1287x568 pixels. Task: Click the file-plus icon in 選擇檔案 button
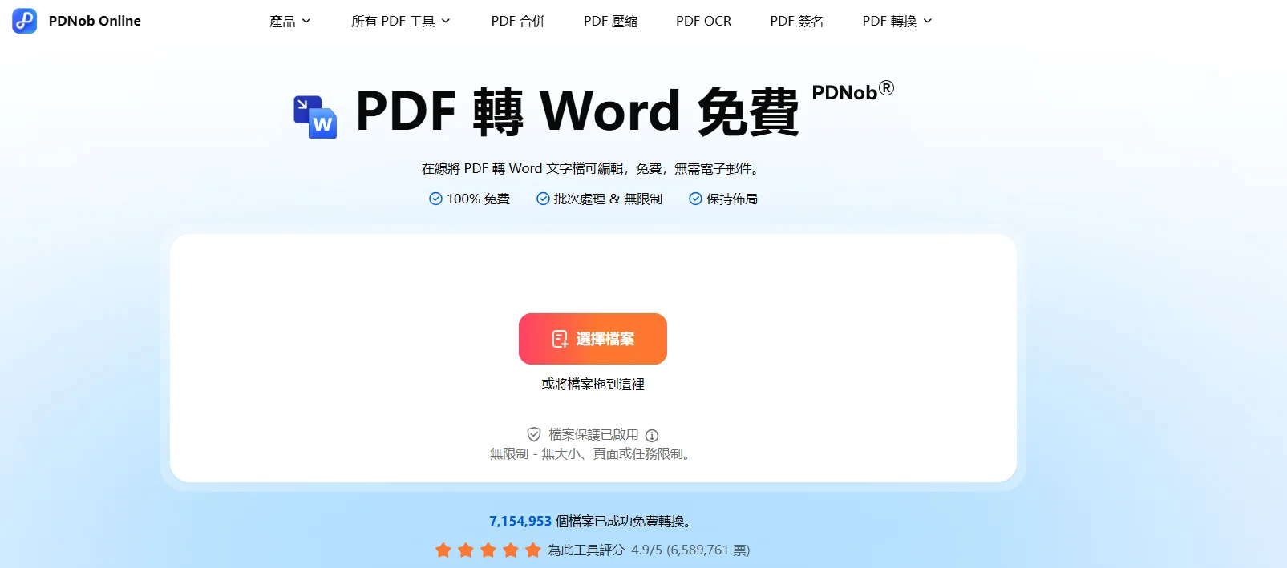tap(560, 339)
